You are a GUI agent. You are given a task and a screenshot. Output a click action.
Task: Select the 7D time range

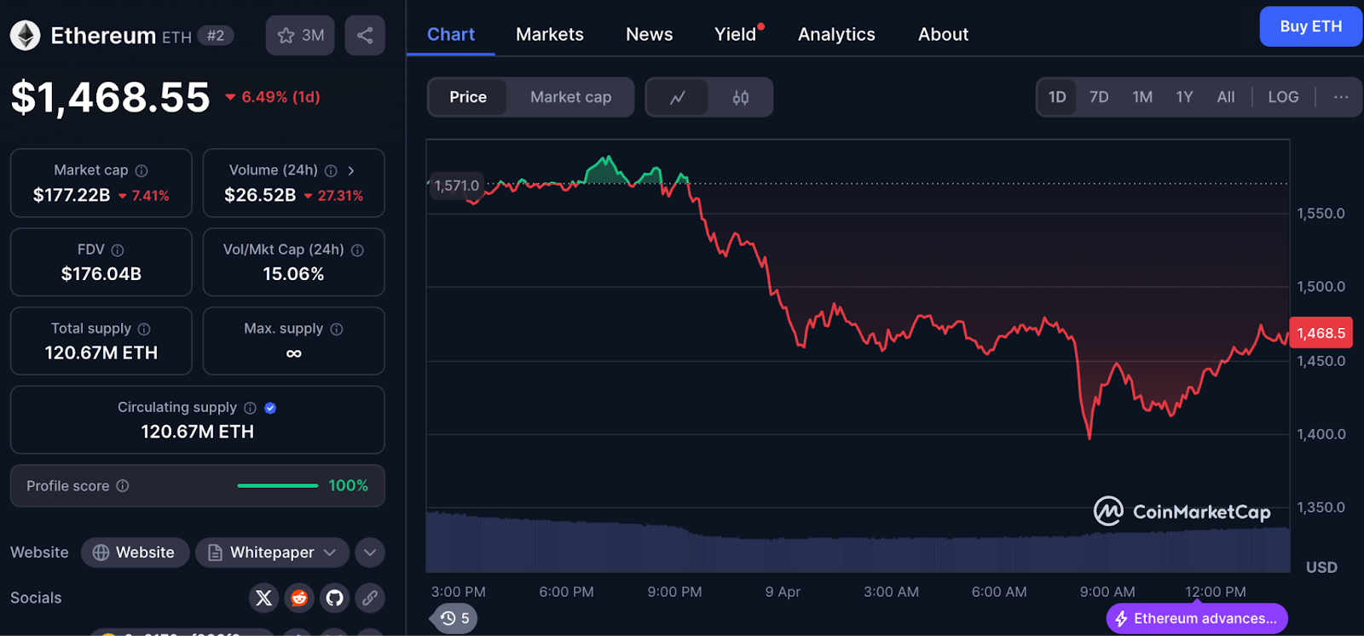1099,97
